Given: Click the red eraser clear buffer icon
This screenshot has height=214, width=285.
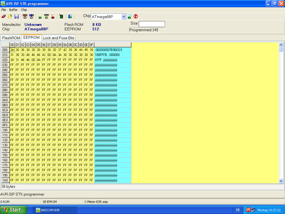Looking at the screenshot, I should (x=4, y=16).
